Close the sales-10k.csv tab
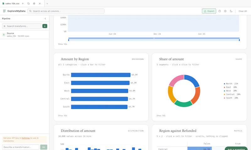The width and height of the screenshot is (251, 150). pyautogui.click(x=40, y=3)
